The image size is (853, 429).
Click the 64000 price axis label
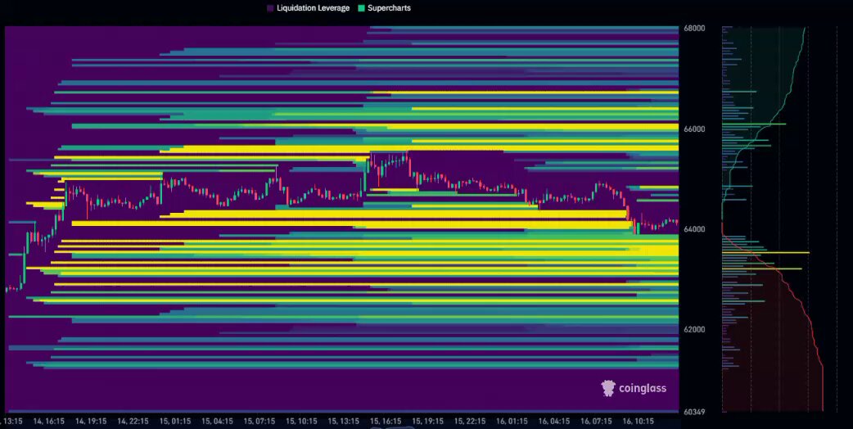[694, 229]
